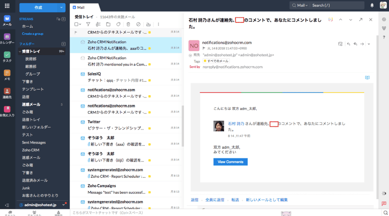Open the カレンダー app in left rail

click(x=7, y=39)
